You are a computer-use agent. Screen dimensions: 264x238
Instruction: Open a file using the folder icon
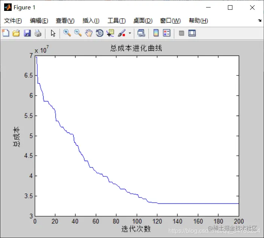(x=16, y=33)
